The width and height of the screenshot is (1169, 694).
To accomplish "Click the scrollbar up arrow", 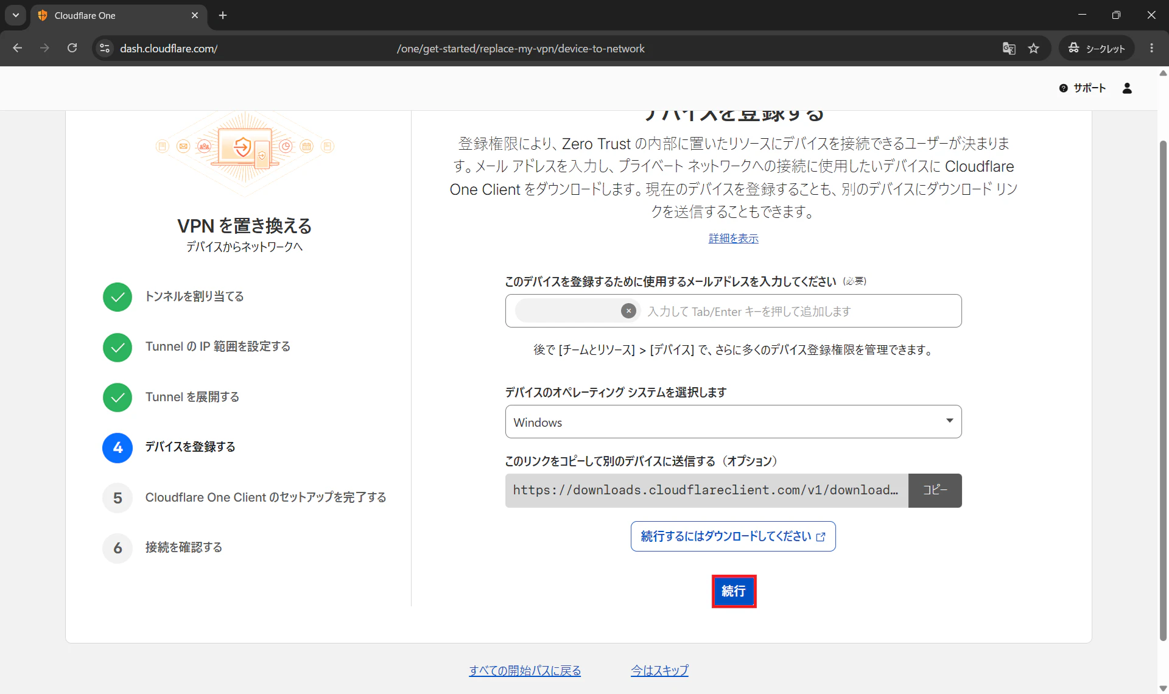I will coord(1163,73).
